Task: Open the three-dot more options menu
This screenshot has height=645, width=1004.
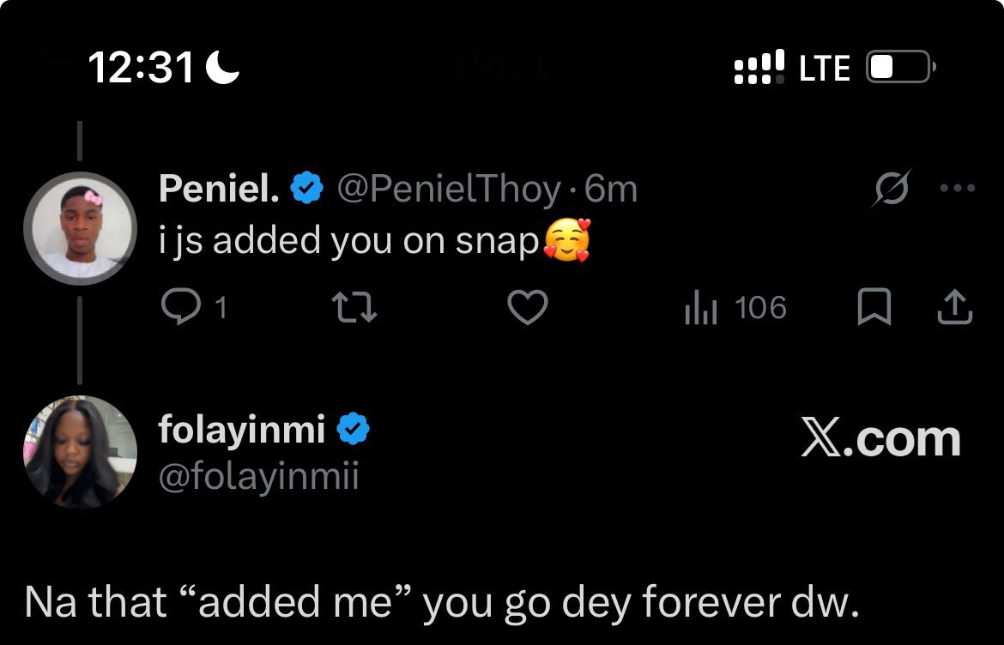Action: pyautogui.click(x=958, y=189)
